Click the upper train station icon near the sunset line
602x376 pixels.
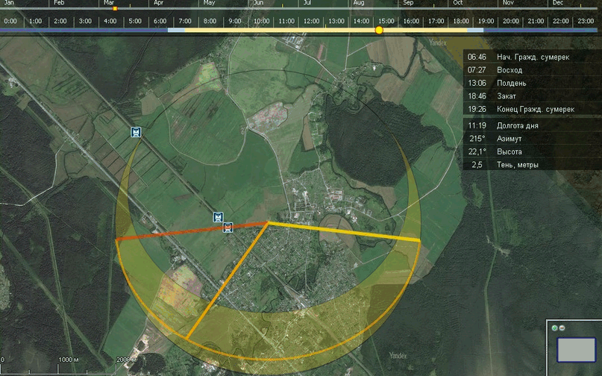pyautogui.click(x=218, y=217)
